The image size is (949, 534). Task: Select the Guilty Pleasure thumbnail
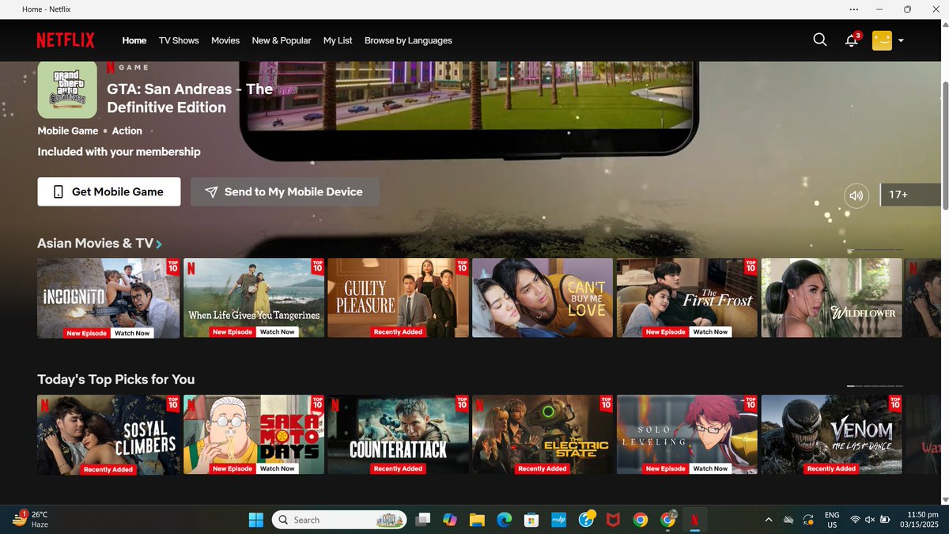pyautogui.click(x=398, y=298)
